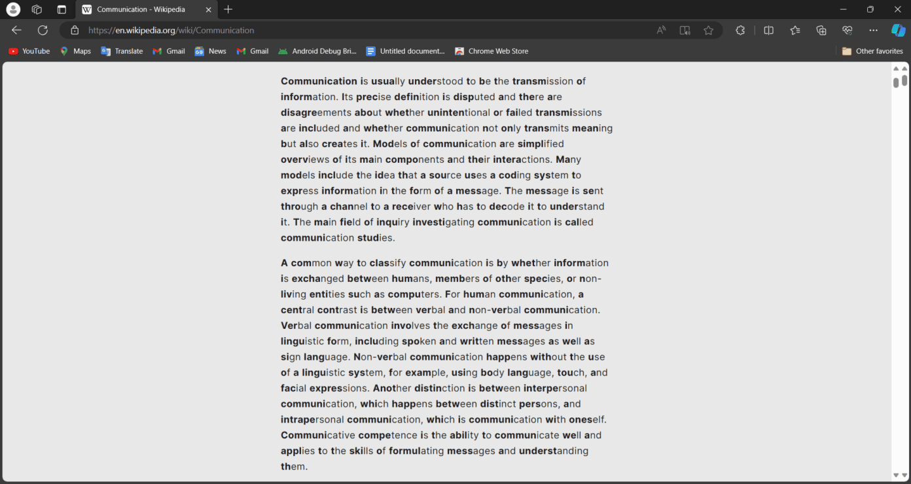Open the Workspaces menu

pos(37,9)
